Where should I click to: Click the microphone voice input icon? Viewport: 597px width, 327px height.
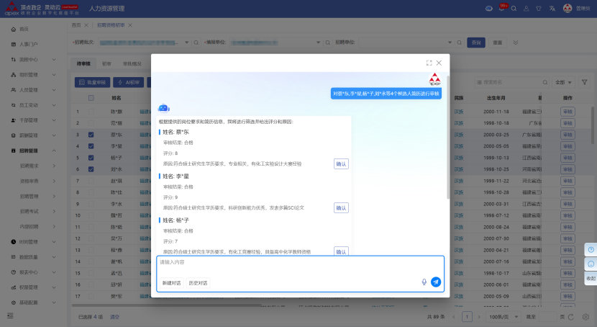point(424,282)
